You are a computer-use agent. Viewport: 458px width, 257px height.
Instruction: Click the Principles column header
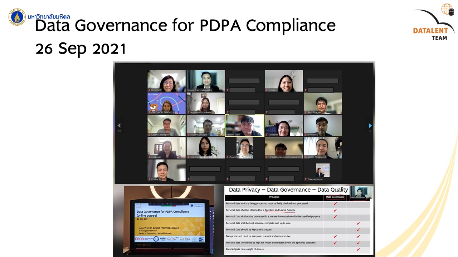(274, 197)
